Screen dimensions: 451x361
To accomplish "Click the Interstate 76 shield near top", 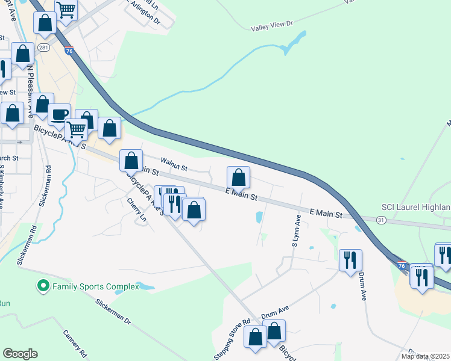I will tap(69, 51).
